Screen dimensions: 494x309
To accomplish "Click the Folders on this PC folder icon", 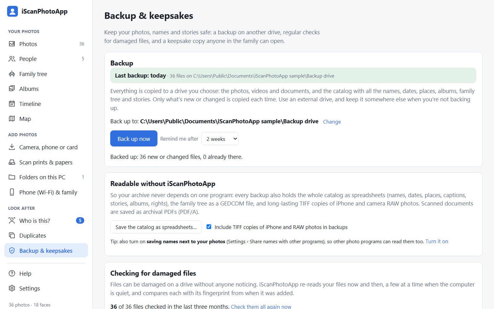I will (x=12, y=177).
